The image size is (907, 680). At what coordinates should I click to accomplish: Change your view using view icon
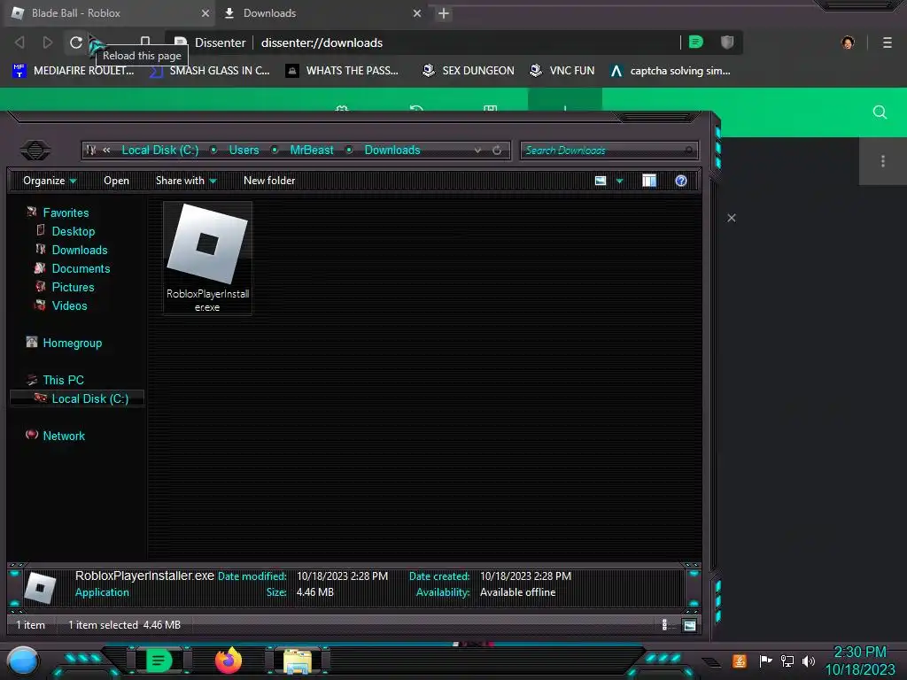point(601,181)
